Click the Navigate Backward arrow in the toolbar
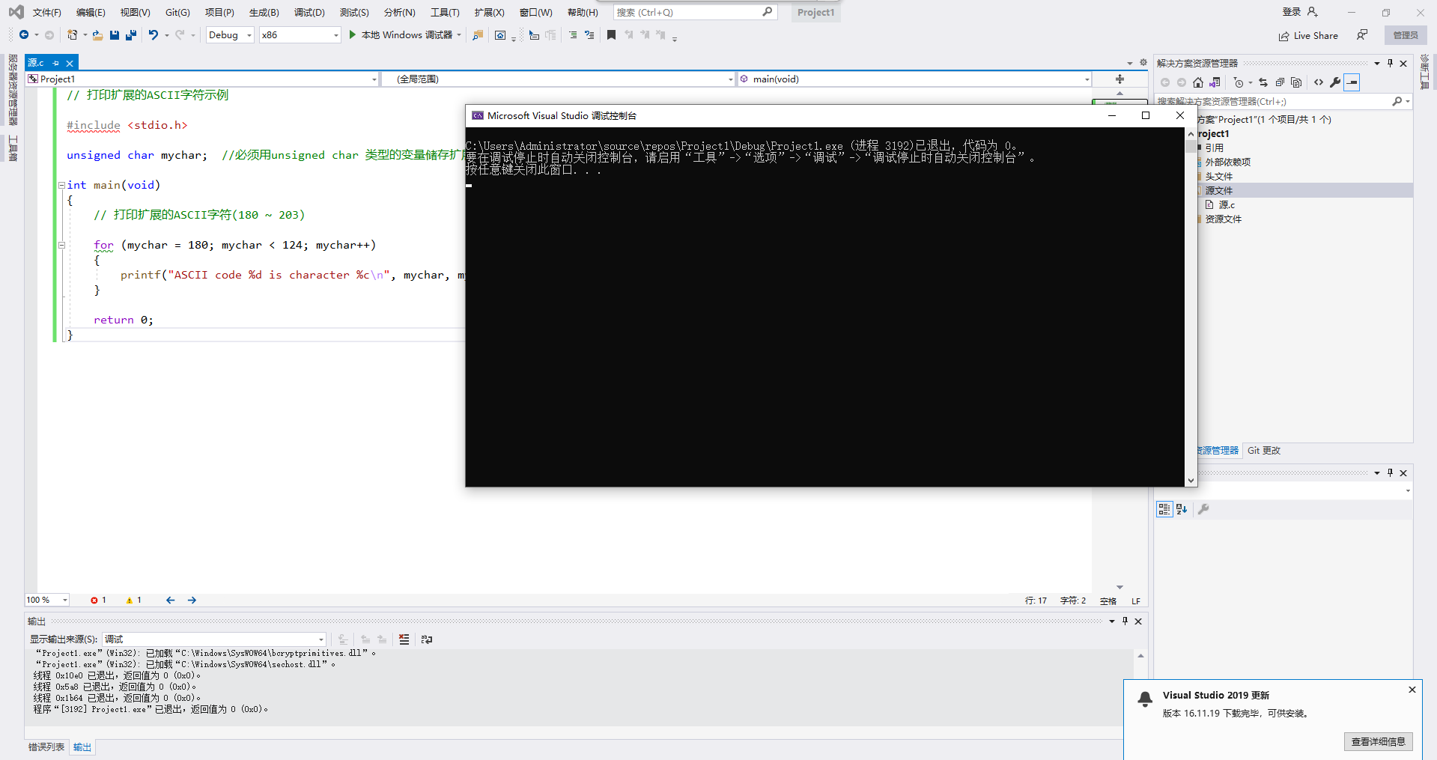Image resolution: width=1437 pixels, height=760 pixels. (24, 34)
